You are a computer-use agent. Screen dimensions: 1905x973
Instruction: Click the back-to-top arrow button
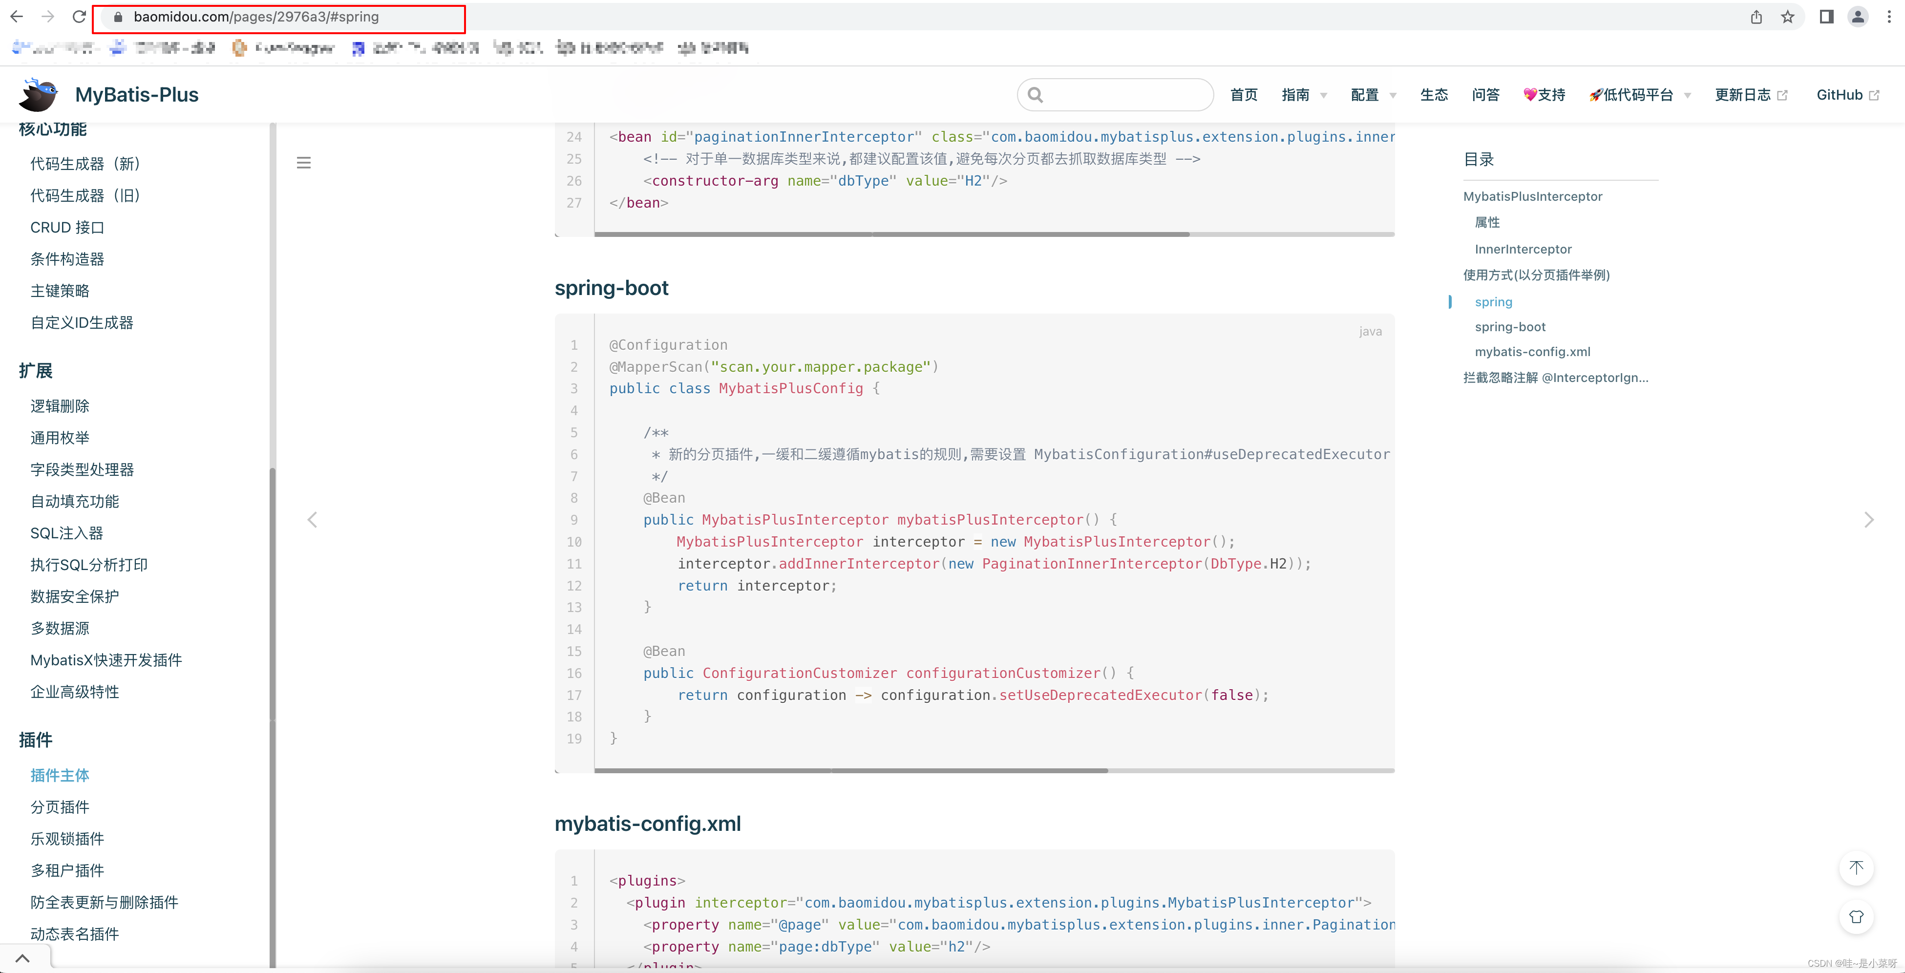(x=1856, y=868)
